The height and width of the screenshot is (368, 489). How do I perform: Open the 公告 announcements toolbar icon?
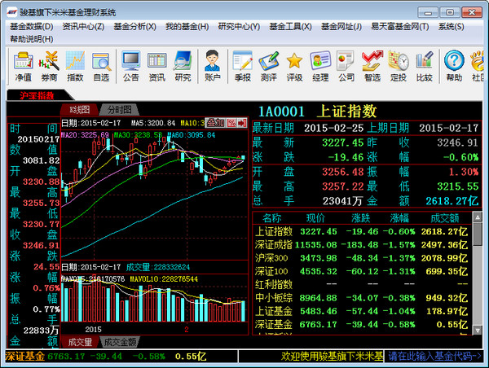[130, 67]
